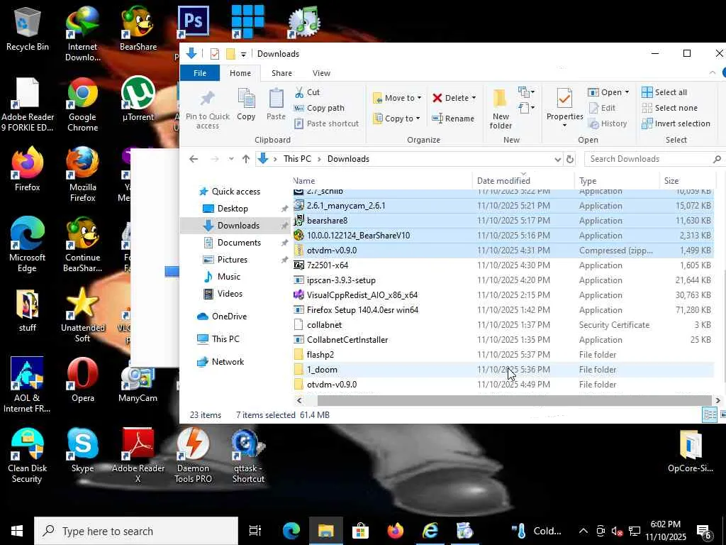Screen dimensions: 726x545
Task: Click the taskbar Type here to search box
Action: click(135, 531)
